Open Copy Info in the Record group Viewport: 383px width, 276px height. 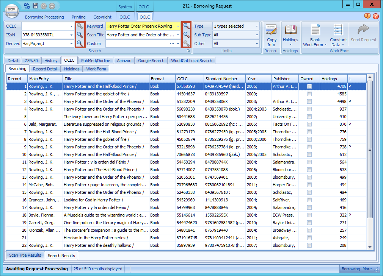click(272, 33)
